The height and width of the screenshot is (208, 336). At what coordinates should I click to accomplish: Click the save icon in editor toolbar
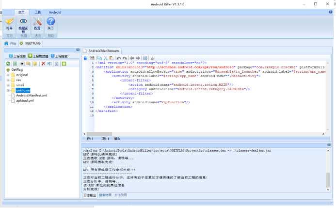[92, 58]
